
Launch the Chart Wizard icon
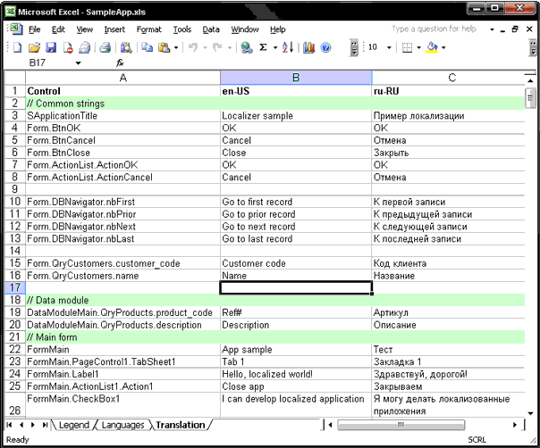[x=309, y=47]
